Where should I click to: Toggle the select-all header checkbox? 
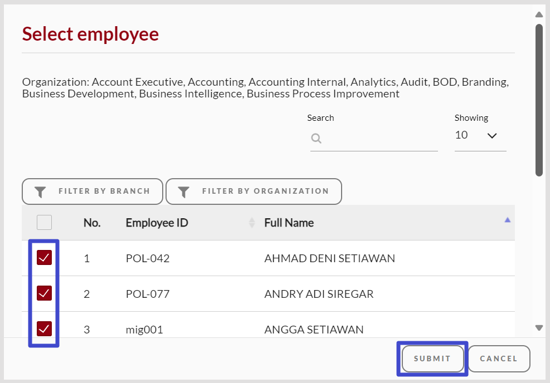(44, 222)
